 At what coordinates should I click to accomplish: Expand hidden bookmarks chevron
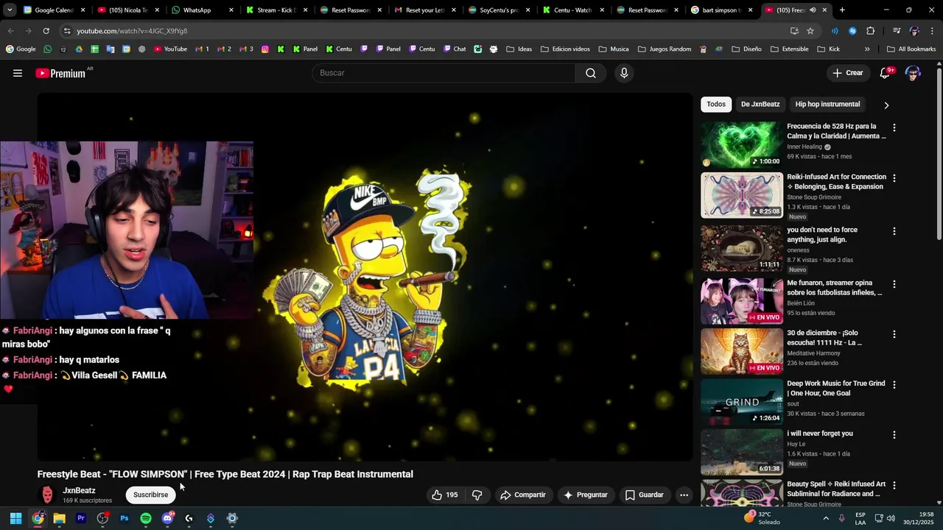[x=867, y=49]
